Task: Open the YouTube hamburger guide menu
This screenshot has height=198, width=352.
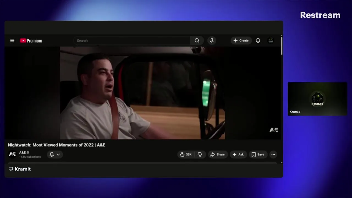Action: (12, 40)
